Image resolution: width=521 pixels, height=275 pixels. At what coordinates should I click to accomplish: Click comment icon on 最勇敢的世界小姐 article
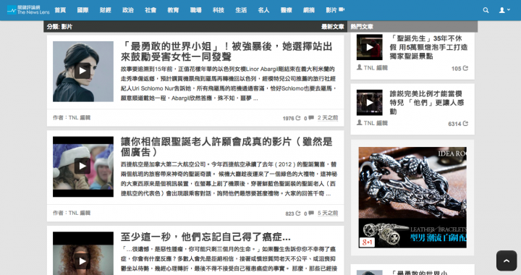[311, 118]
